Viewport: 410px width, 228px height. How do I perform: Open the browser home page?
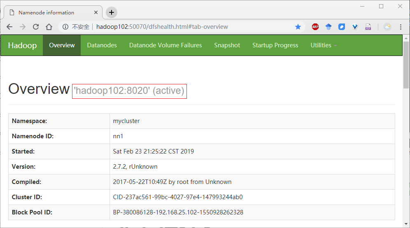(49, 27)
